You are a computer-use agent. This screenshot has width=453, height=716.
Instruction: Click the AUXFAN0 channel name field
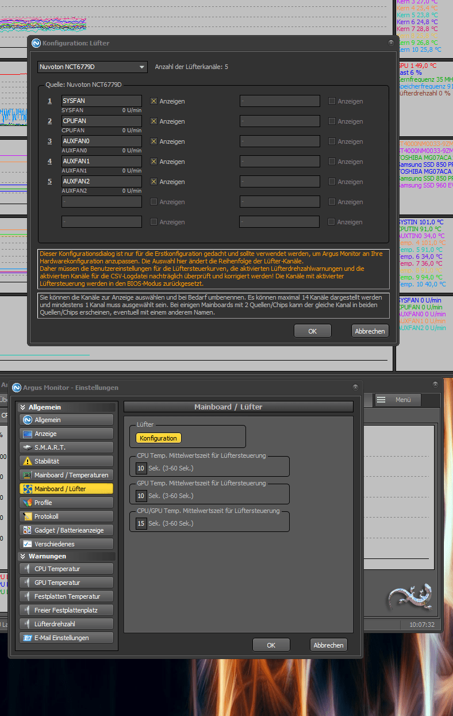(101, 141)
